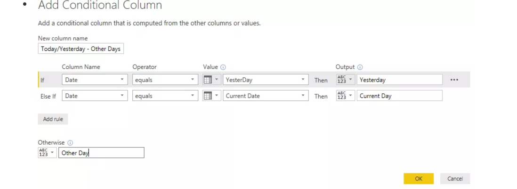Click the Add Conditional Column title

pos(100,5)
